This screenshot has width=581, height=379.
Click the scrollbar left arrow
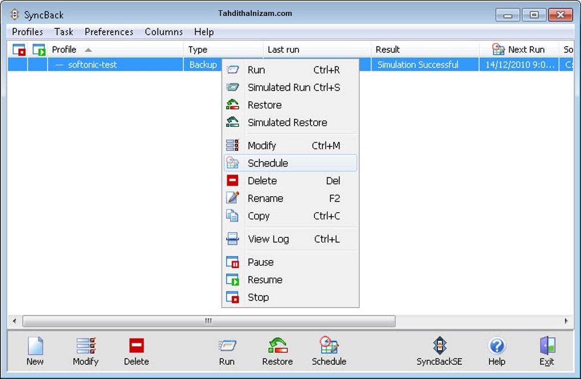14,321
